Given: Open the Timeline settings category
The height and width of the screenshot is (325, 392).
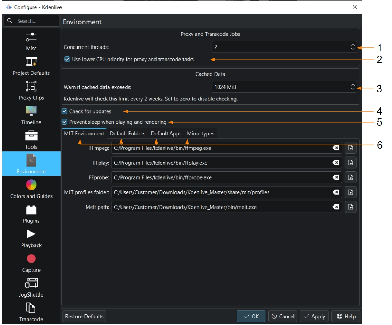Looking at the screenshot, I should (31, 115).
